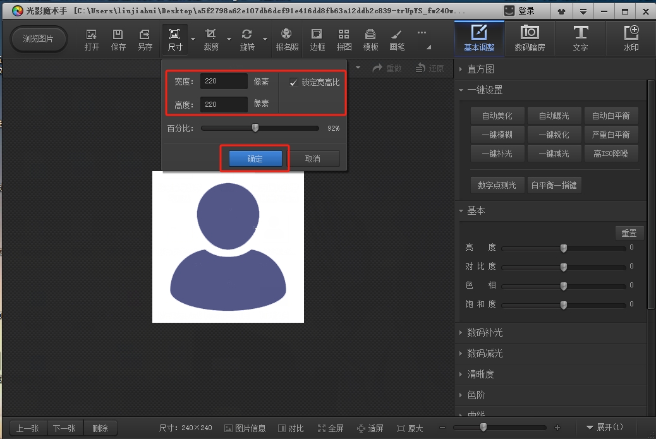Click the 打开 (Open) toolbar icon
The height and width of the screenshot is (439, 656).
[x=92, y=39]
